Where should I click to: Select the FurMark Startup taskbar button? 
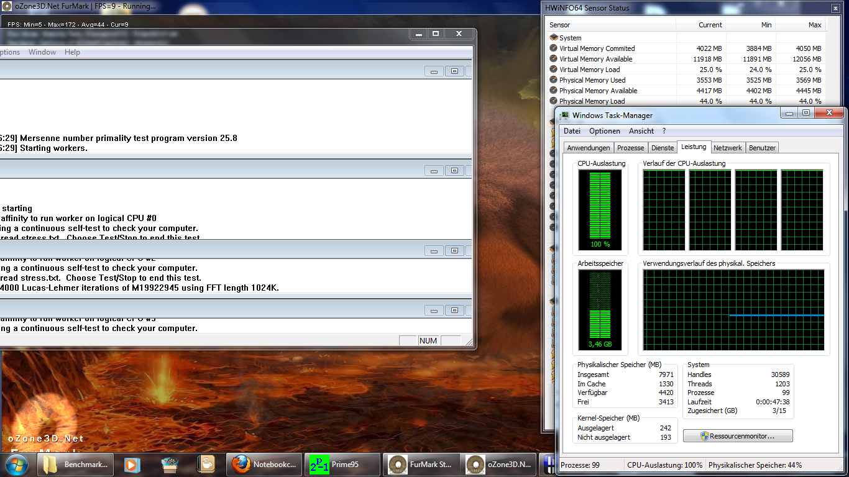point(421,465)
